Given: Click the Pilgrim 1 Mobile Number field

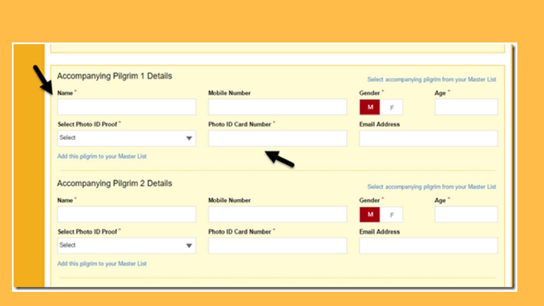Looking at the screenshot, I should coord(277,107).
